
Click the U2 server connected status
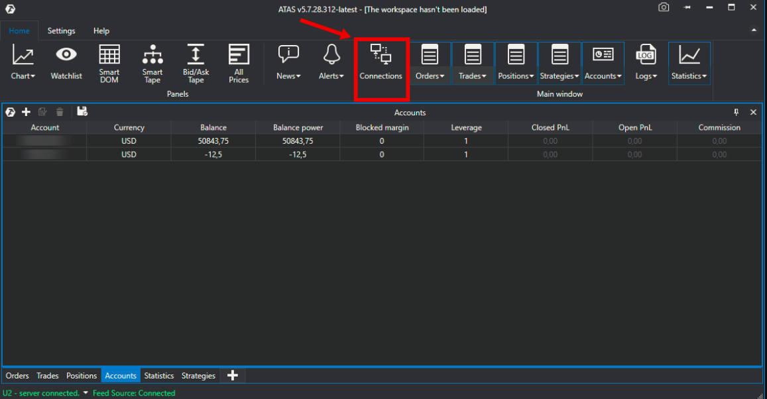tap(40, 393)
